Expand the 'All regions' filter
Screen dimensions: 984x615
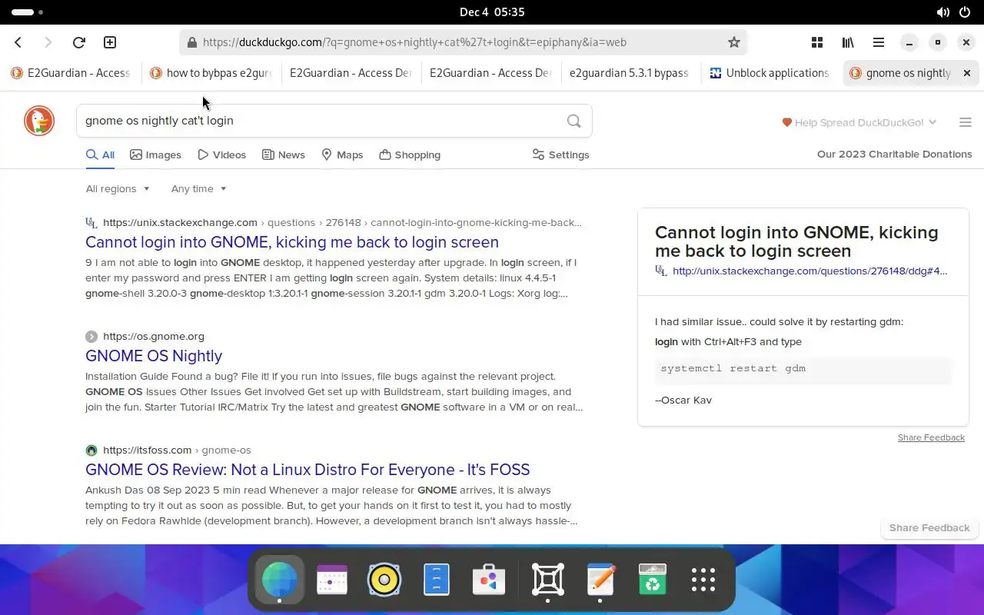pos(118,188)
